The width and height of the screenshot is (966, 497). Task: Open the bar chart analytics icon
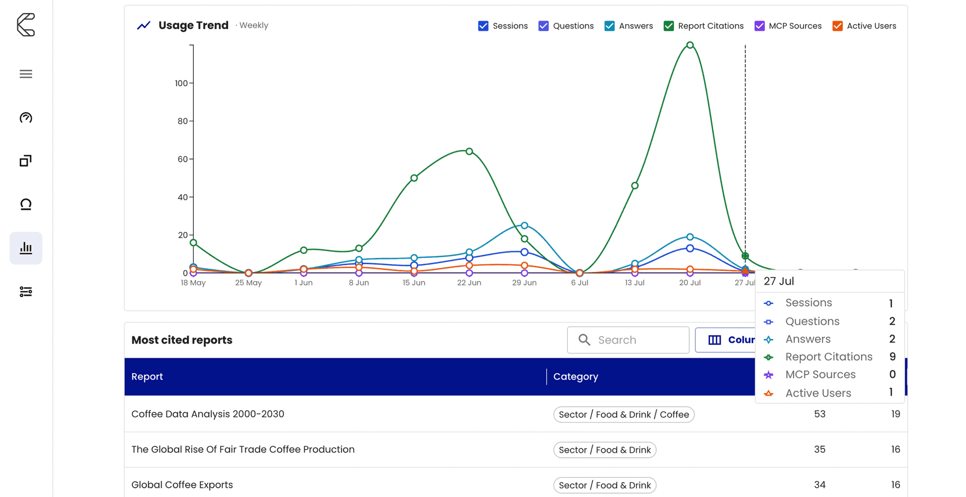pos(26,248)
